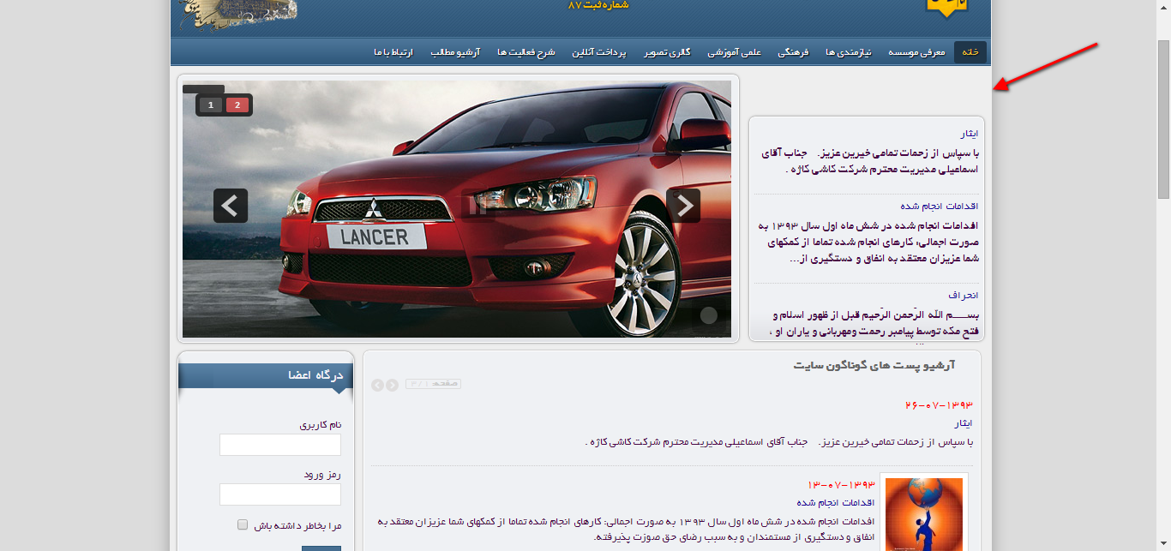The image size is (1171, 551).
Task: Go to the فرهنگی section
Action: [x=793, y=52]
